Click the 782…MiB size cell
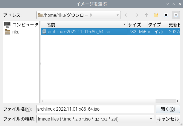Viewport: 183px width, 126px height. [138, 32]
